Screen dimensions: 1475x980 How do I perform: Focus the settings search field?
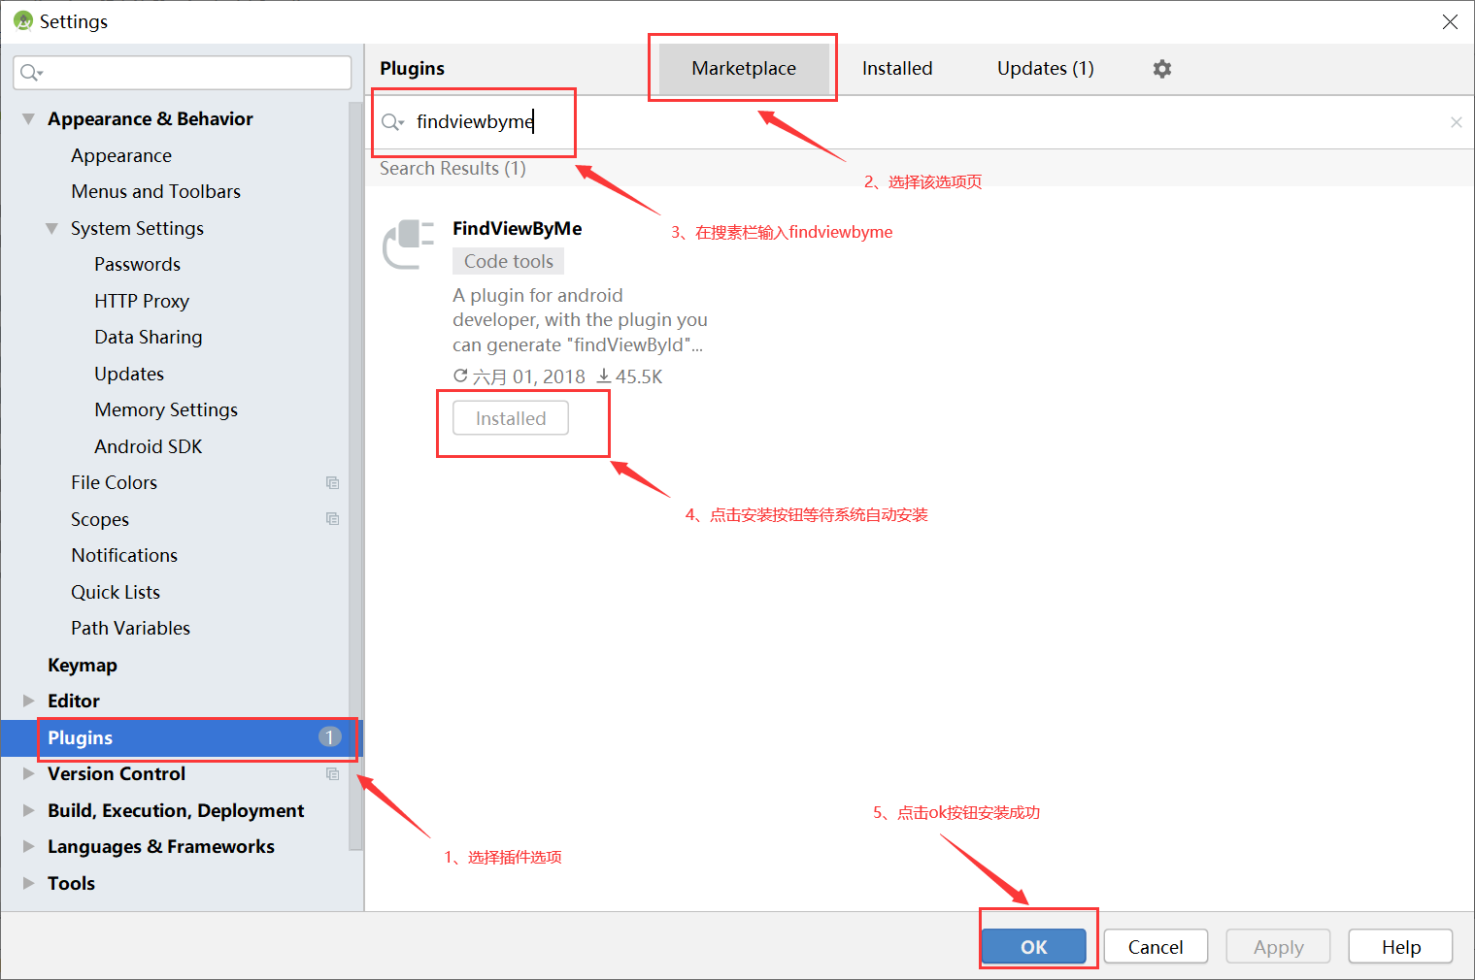(x=183, y=73)
